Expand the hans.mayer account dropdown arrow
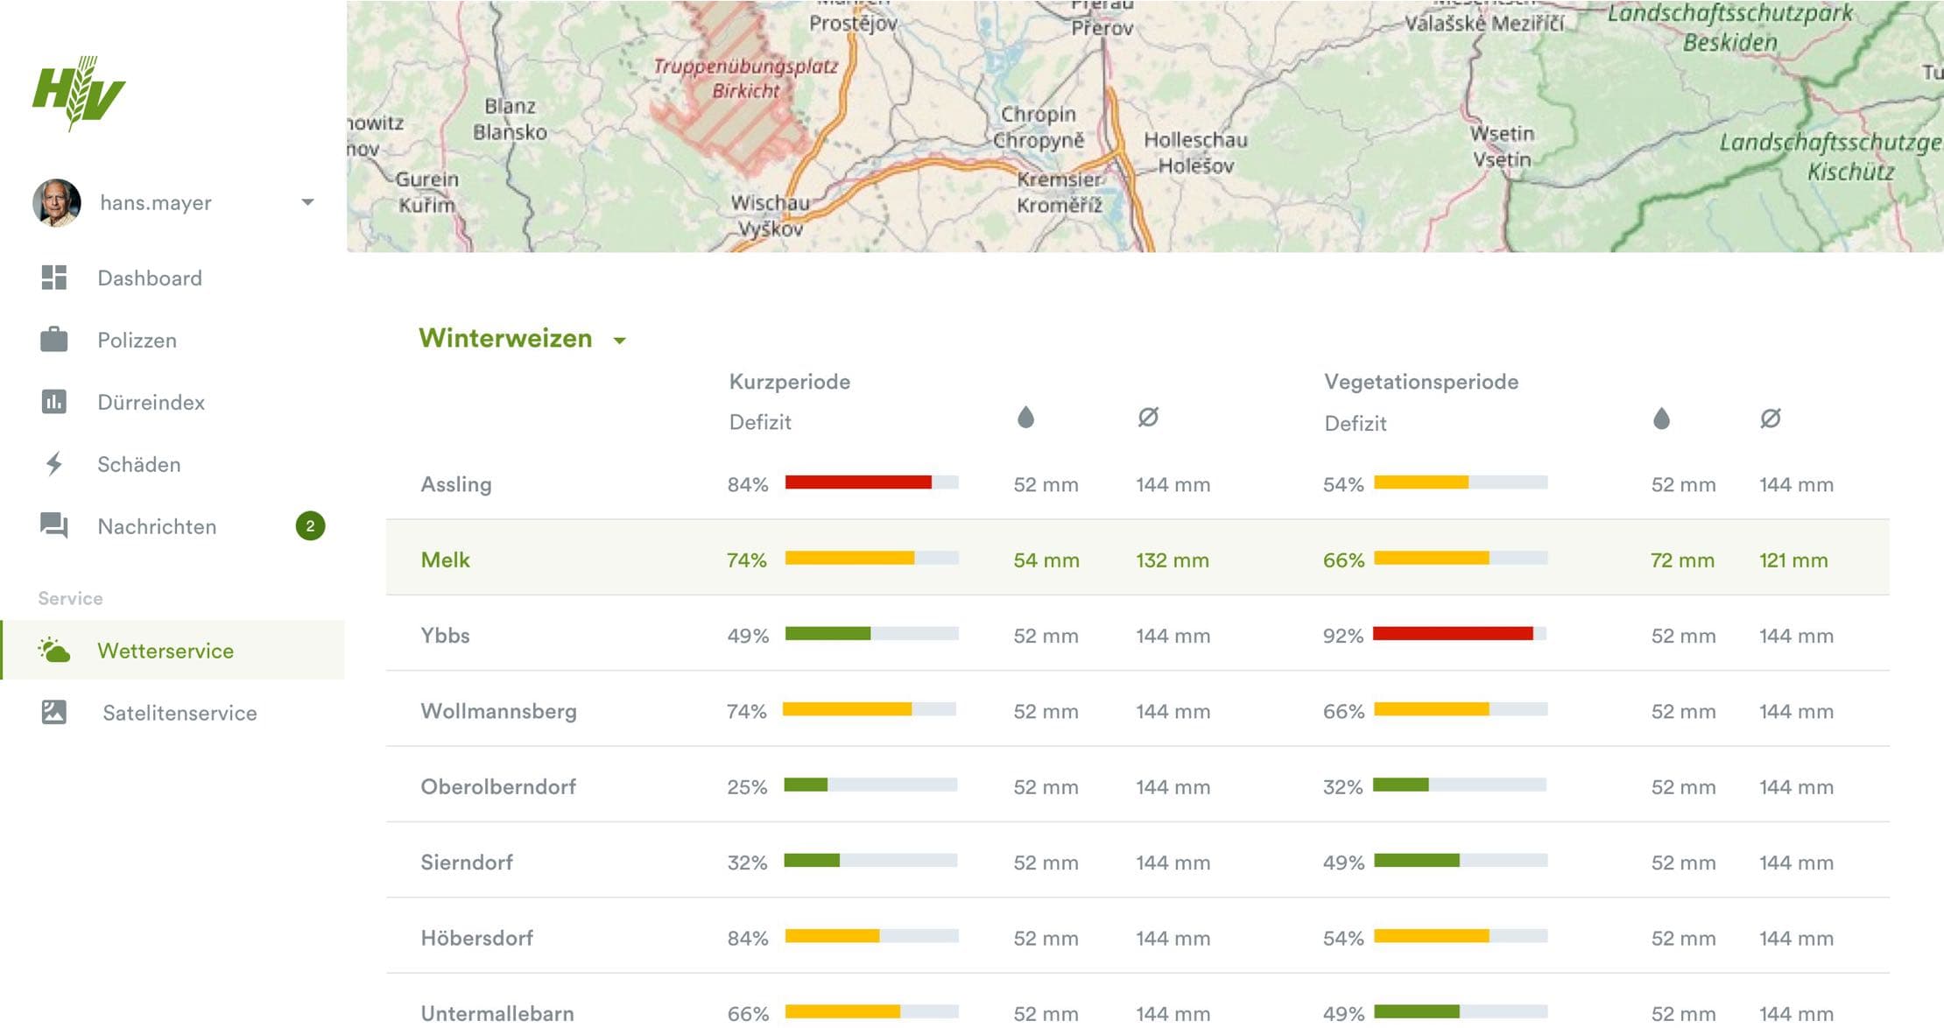Image resolution: width=1944 pixels, height=1028 pixels. 307,202
